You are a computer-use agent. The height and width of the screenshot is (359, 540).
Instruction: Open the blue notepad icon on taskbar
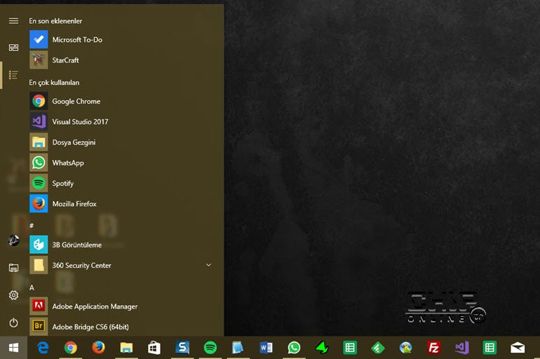click(238, 348)
